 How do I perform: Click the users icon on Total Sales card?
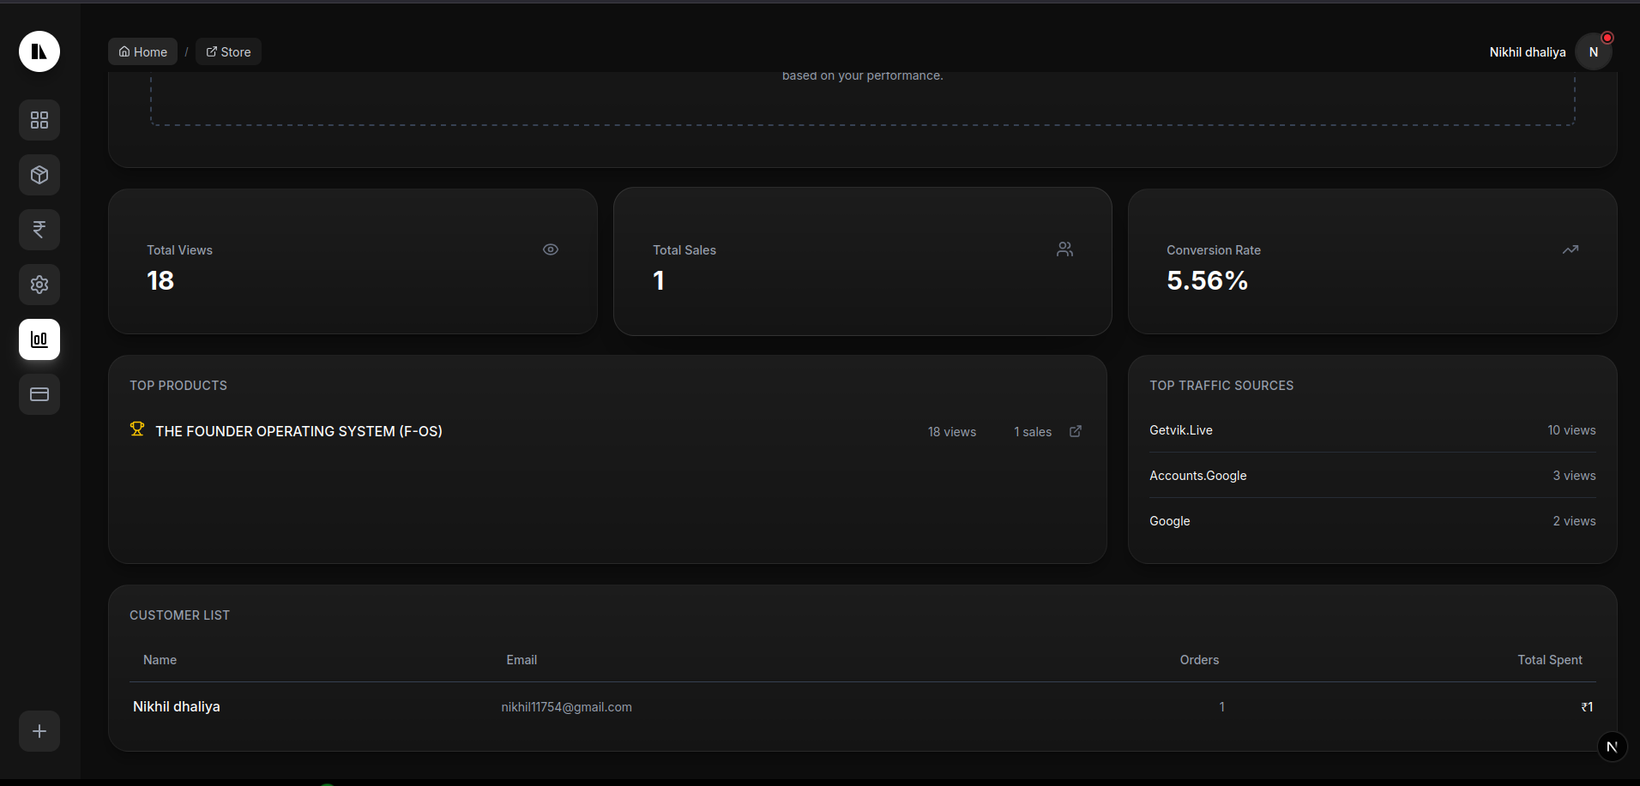1064,249
